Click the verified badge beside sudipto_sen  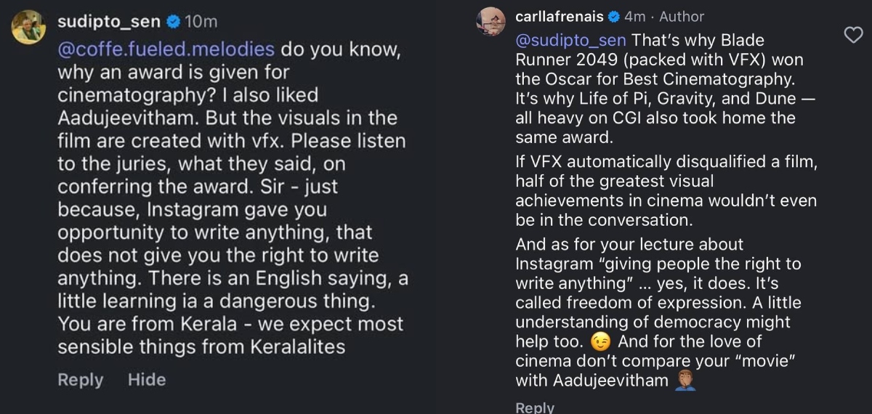pos(174,22)
